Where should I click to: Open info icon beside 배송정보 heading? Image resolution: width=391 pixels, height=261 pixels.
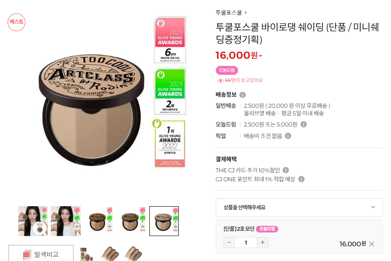point(243,95)
